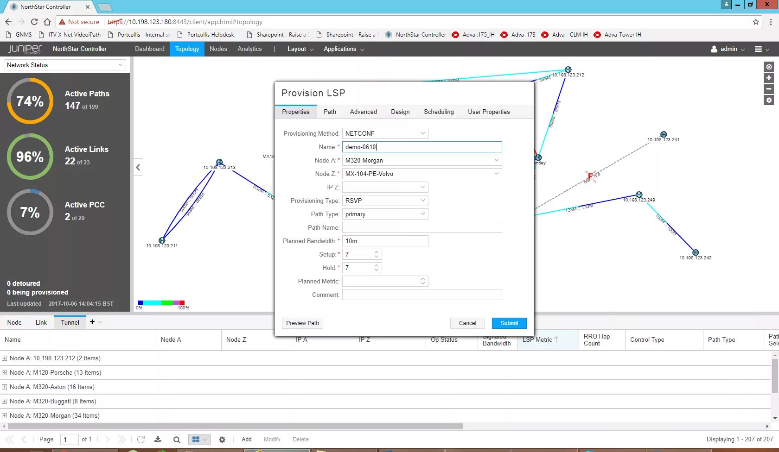Viewport: 779px width, 452px height.
Task: Go to the Dashboard view
Action: (150, 49)
